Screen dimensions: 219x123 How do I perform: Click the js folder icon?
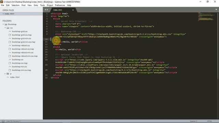coord(8,74)
